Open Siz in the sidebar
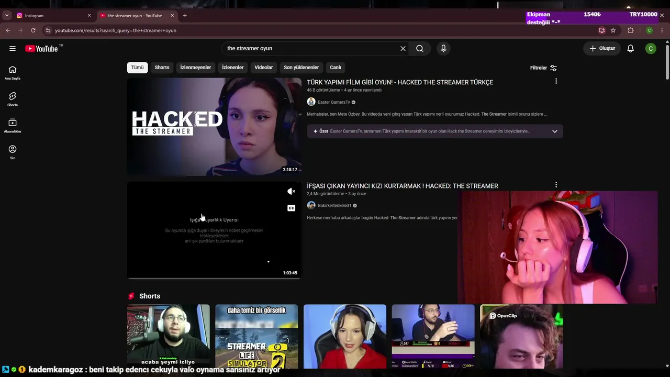The height and width of the screenshot is (377, 670). [13, 152]
